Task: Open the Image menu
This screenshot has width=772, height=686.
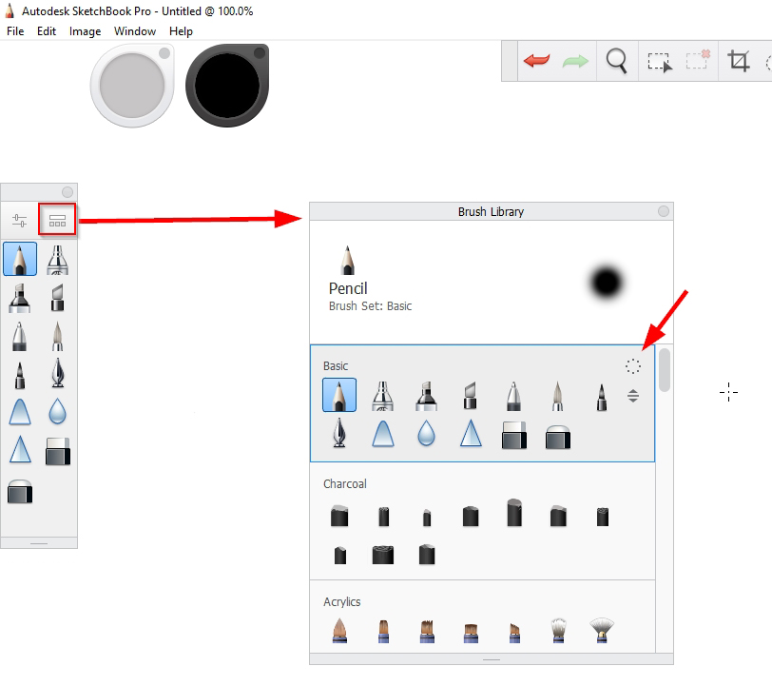Action: coord(86,31)
